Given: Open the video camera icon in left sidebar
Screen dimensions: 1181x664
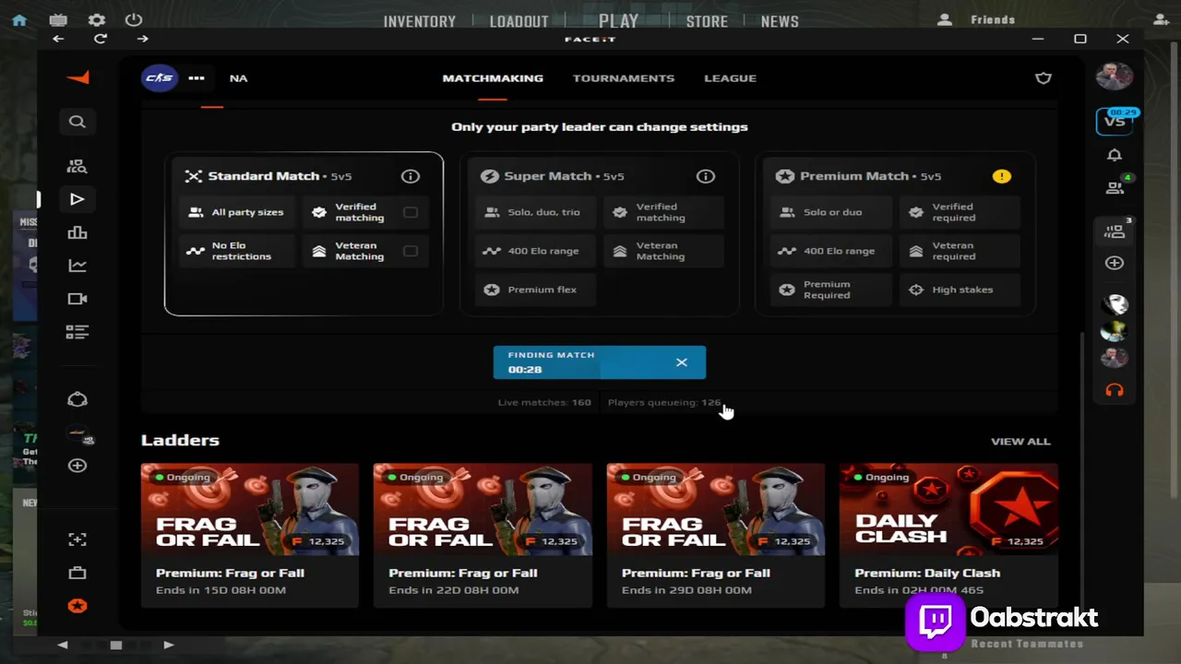Looking at the screenshot, I should (78, 299).
